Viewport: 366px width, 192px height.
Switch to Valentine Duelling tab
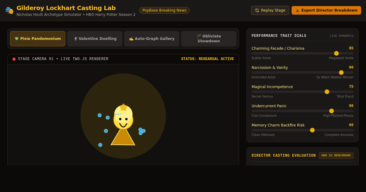(95, 39)
